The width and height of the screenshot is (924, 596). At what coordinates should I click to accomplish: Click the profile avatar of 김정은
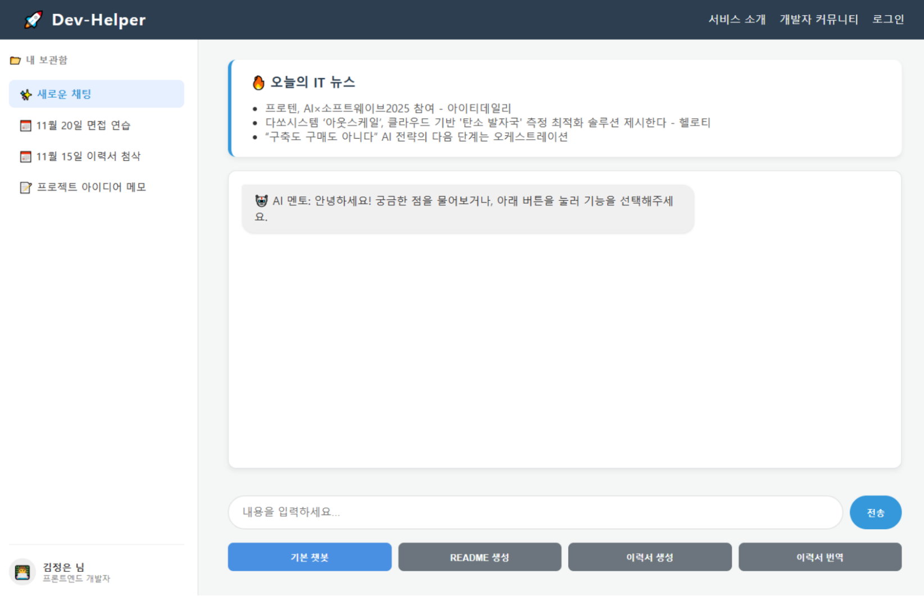click(22, 571)
